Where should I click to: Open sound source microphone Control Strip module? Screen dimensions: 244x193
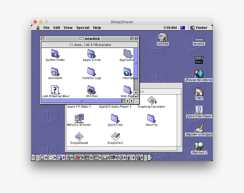(131, 158)
